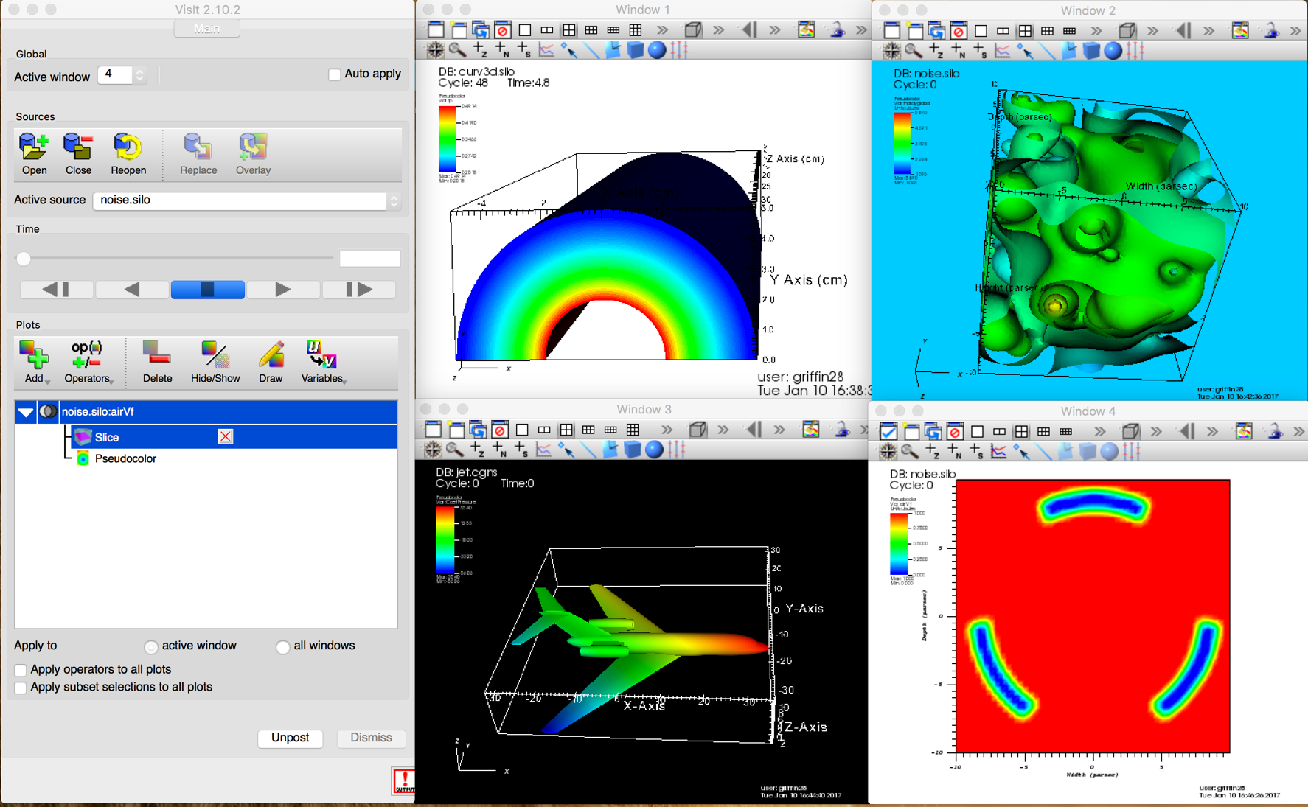1308x807 pixels.
Task: Set 2x2 window layout from Window 1 toolbar
Action: [569, 30]
